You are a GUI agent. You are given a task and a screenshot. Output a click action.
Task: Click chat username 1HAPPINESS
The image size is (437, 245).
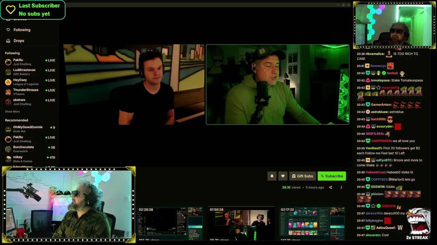381,141
